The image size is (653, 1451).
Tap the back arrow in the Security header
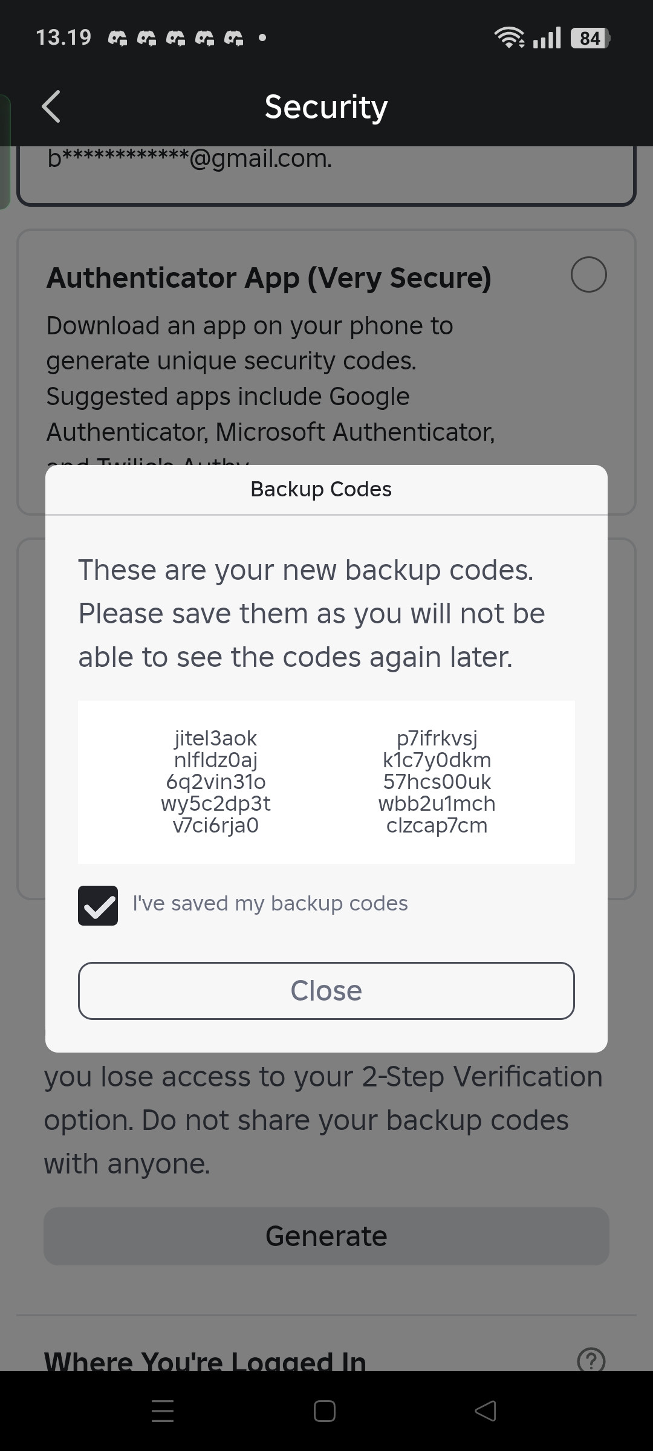pos(51,106)
